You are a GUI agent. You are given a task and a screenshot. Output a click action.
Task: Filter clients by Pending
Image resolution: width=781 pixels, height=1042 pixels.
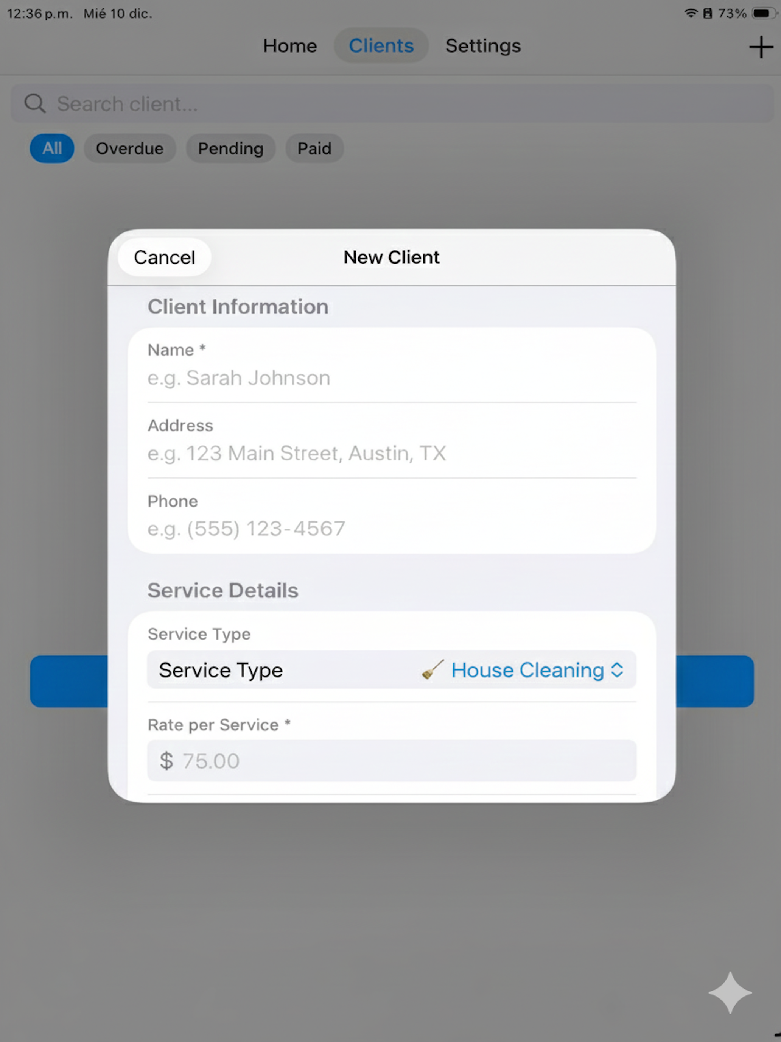coord(230,148)
